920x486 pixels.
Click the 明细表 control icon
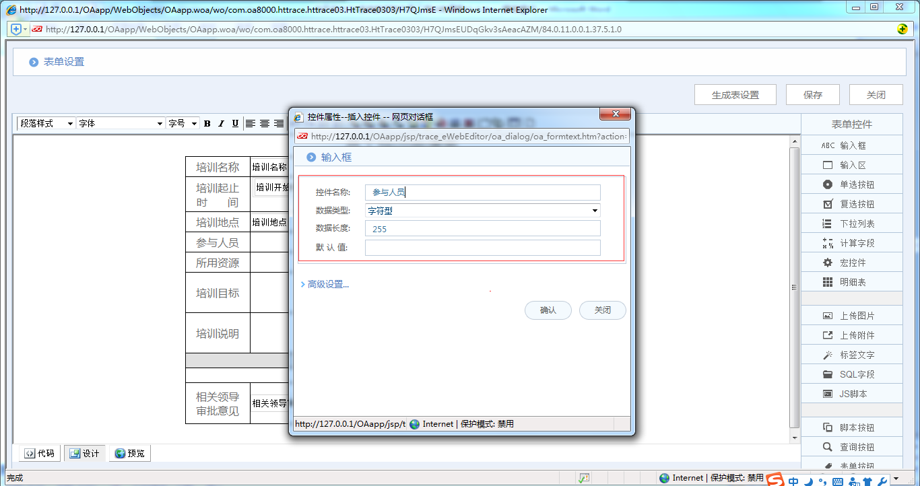click(851, 281)
